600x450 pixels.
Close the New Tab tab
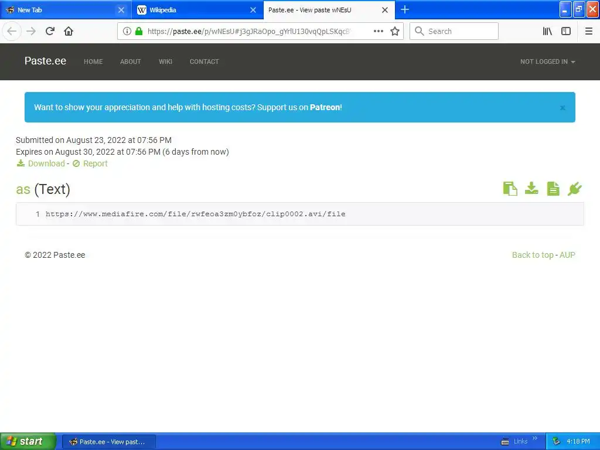click(121, 10)
